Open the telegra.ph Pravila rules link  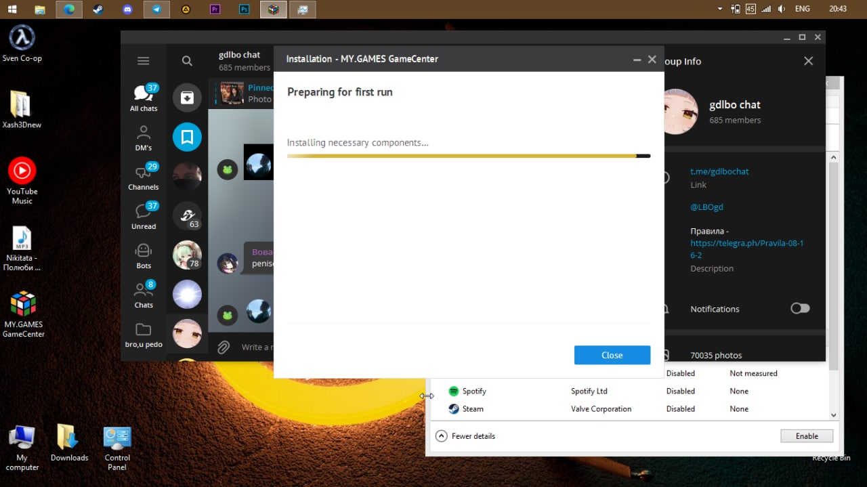click(x=746, y=249)
